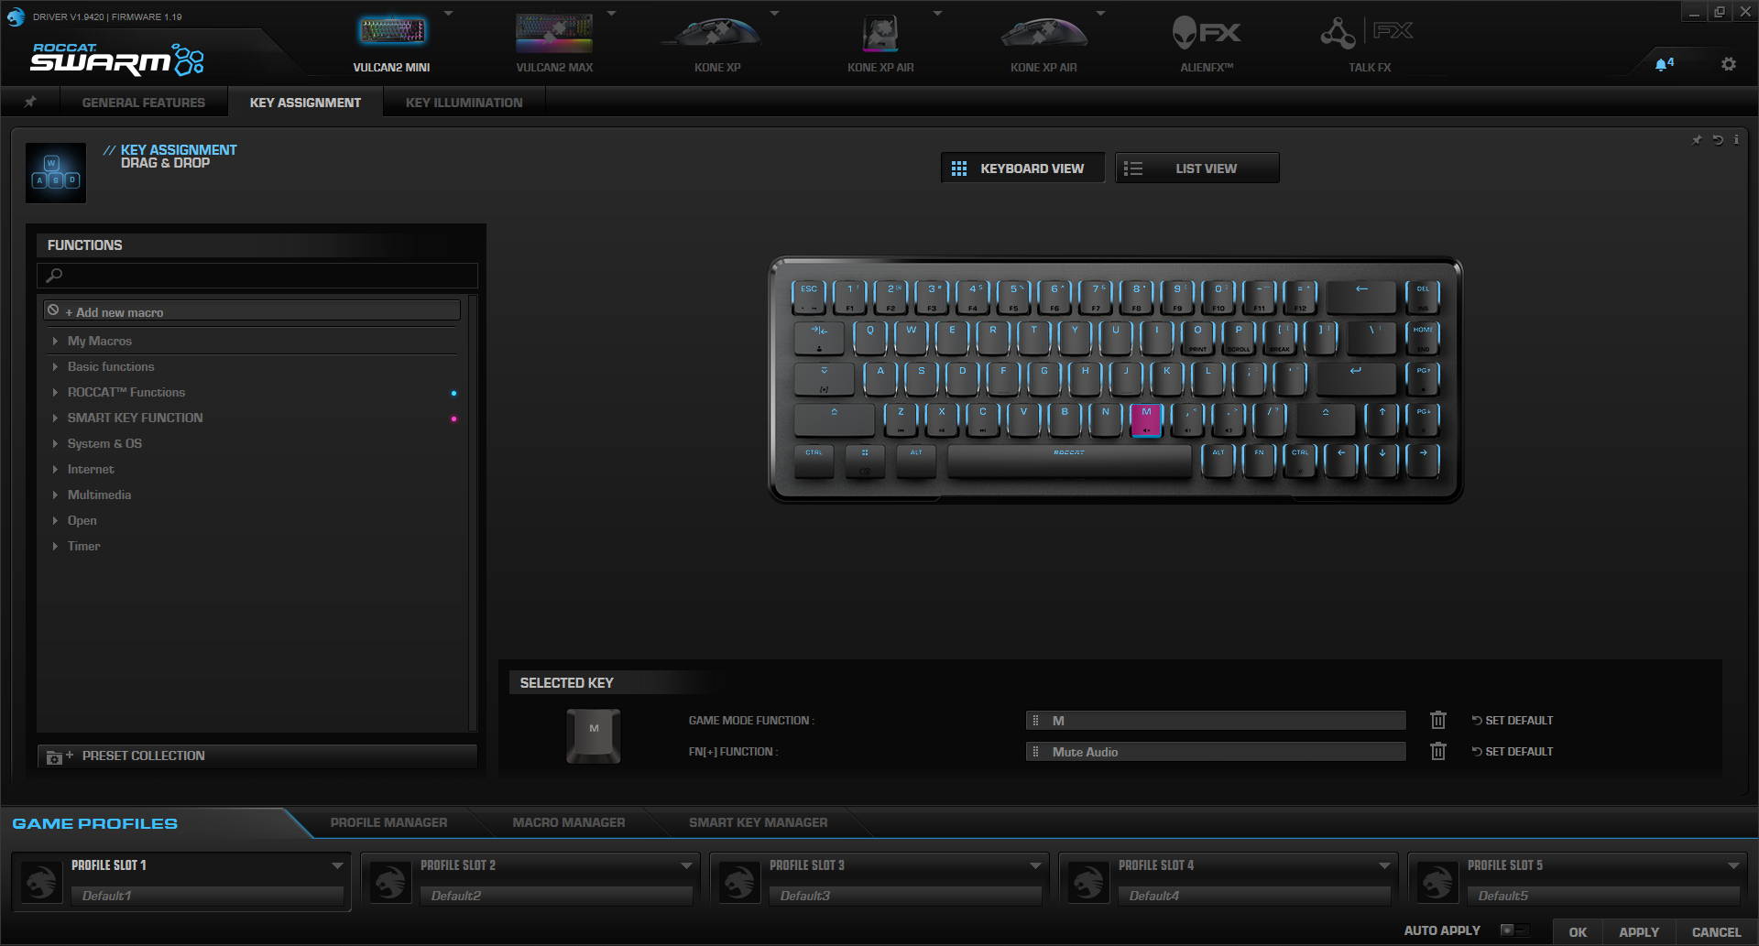Switch to the KEY ILLUMINATION tab
Image resolution: width=1759 pixels, height=946 pixels.
(464, 103)
